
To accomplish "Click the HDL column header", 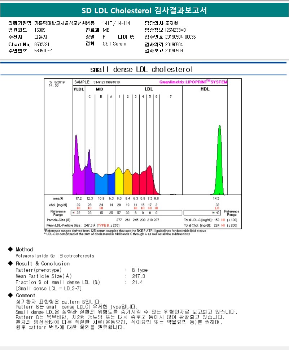I will click(x=205, y=89).
